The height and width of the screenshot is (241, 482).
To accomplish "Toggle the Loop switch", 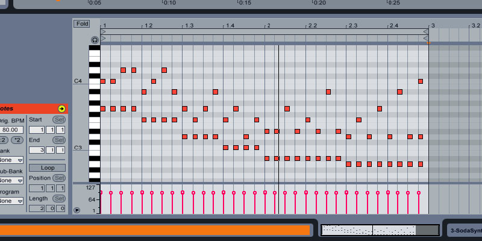I will pos(48,167).
